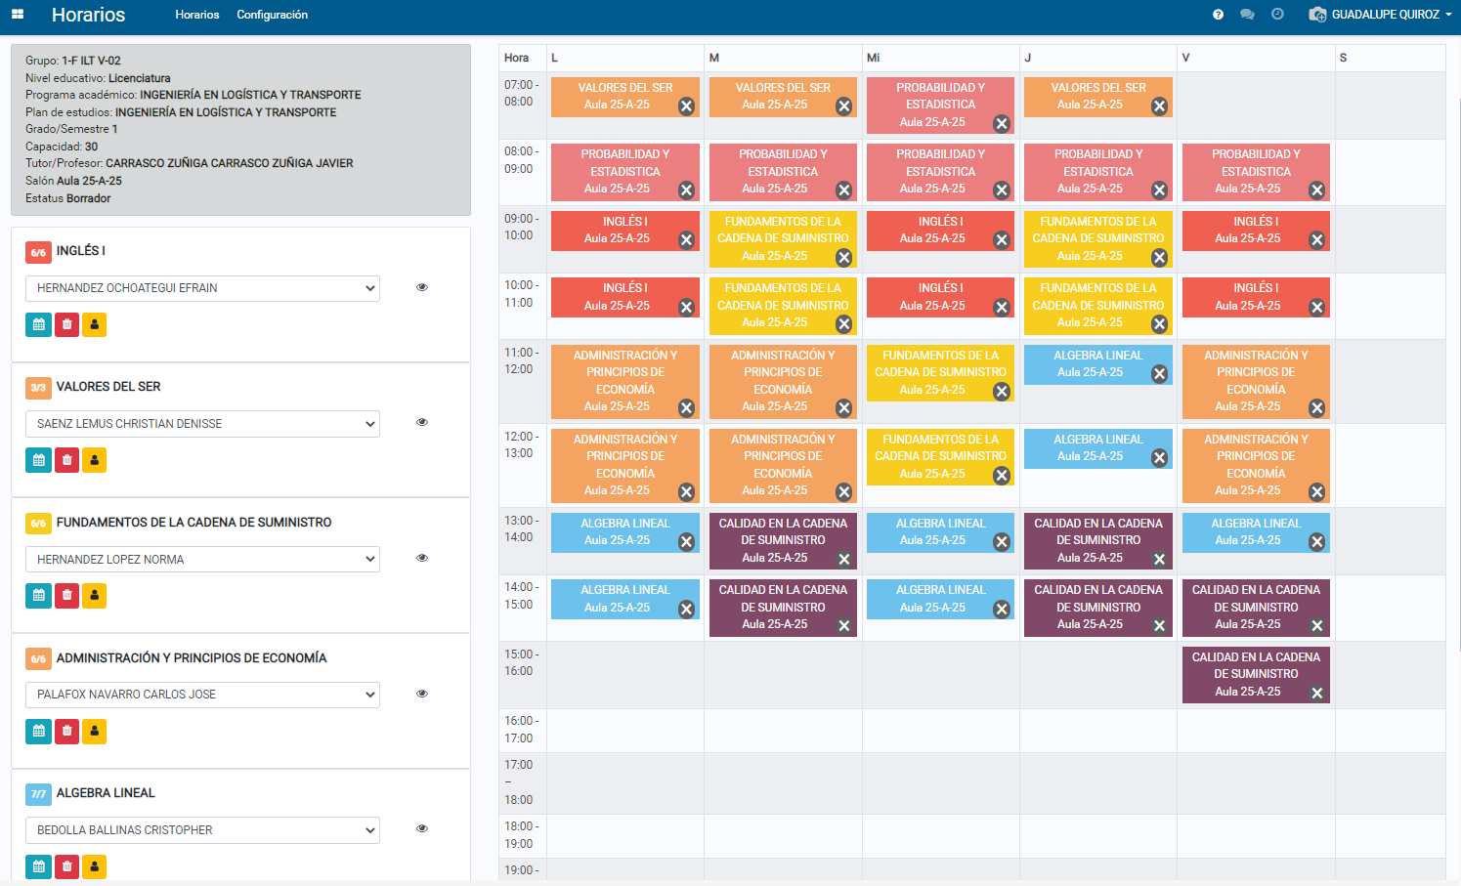Viewport: 1461px width, 886px height.
Task: Click the calendar button under INGLÉS I
Action: pyautogui.click(x=38, y=324)
